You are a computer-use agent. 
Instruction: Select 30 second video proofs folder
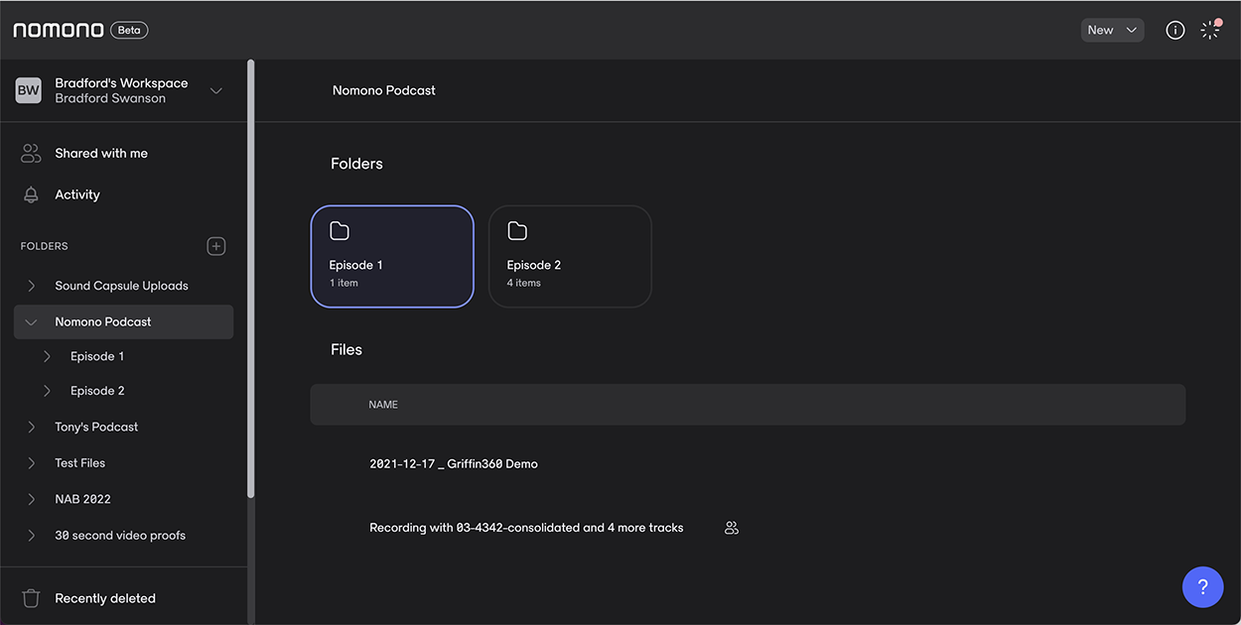point(120,536)
